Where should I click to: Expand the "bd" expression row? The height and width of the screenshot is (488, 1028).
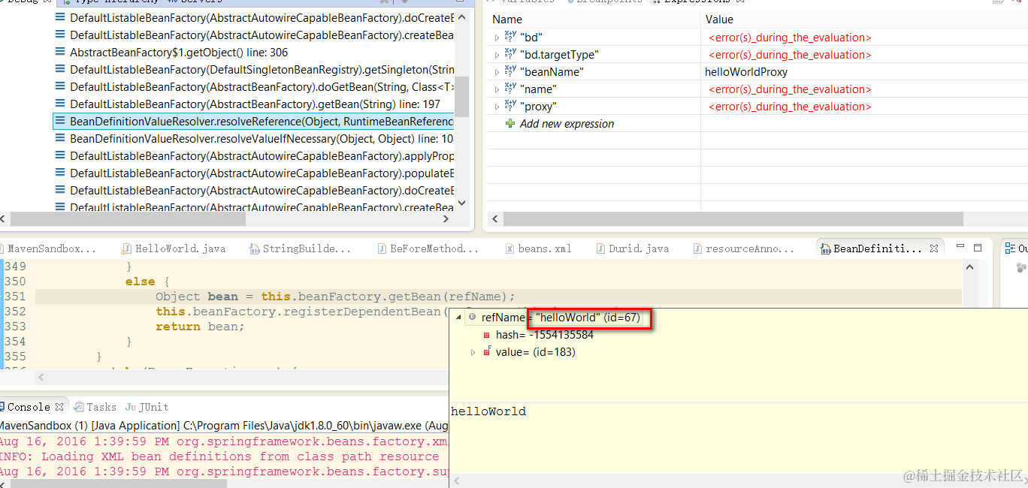coord(497,38)
